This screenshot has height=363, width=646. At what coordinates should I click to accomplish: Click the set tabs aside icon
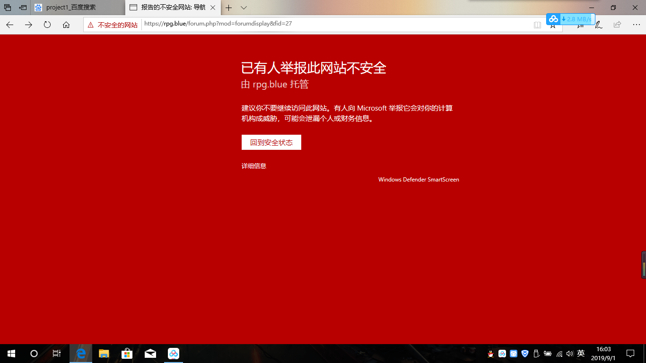click(x=23, y=8)
